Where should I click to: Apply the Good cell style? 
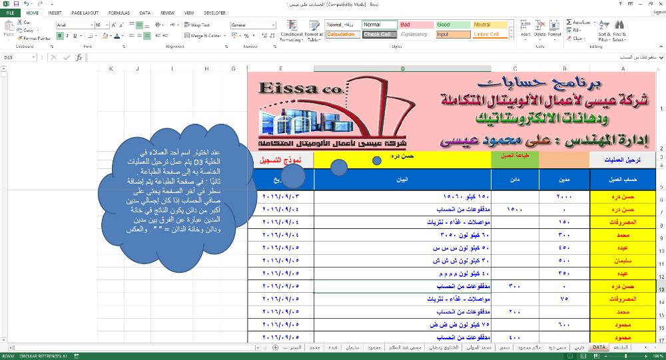[453, 25]
